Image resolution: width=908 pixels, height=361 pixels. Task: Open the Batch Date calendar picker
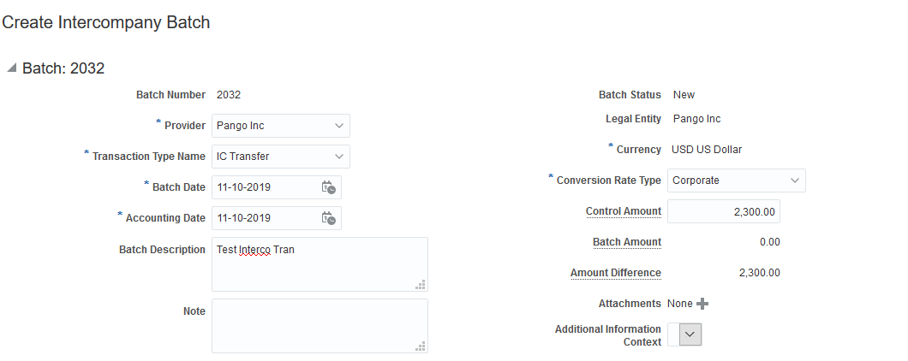[328, 187]
